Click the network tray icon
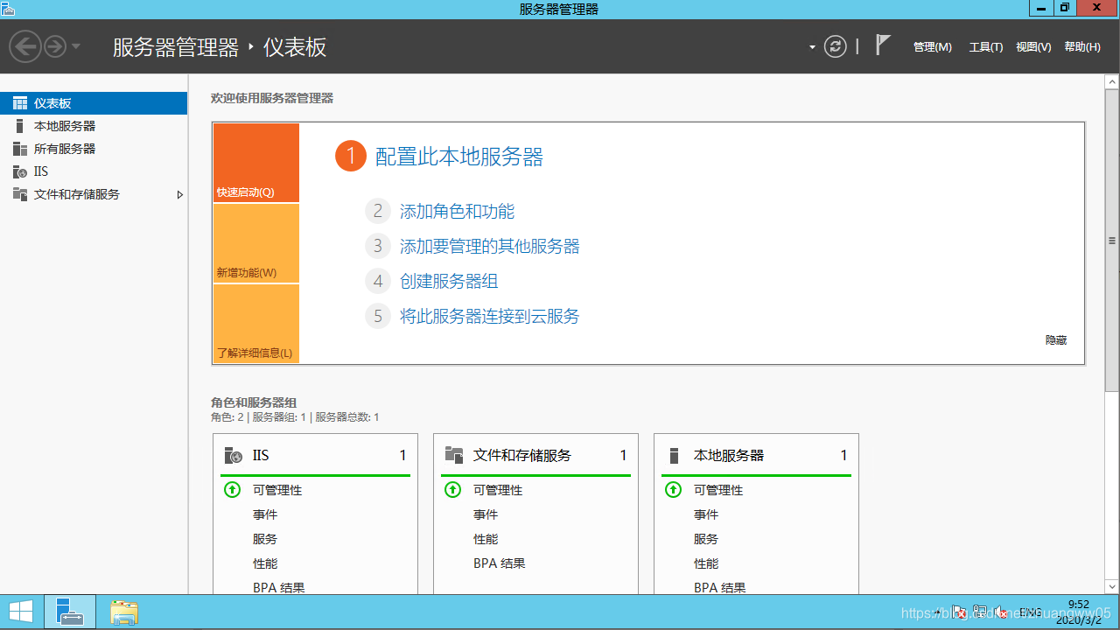 coord(980,612)
